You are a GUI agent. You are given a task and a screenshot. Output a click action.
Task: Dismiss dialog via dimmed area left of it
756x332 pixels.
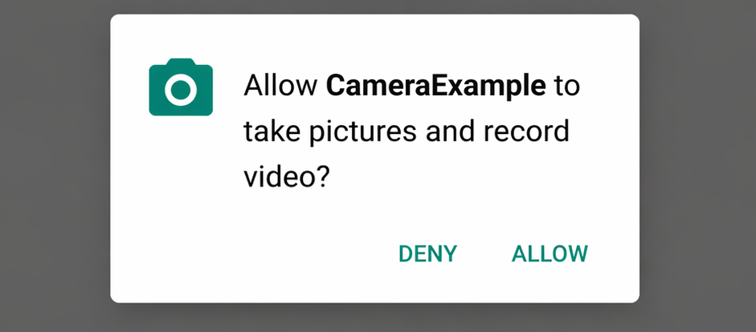click(55, 166)
